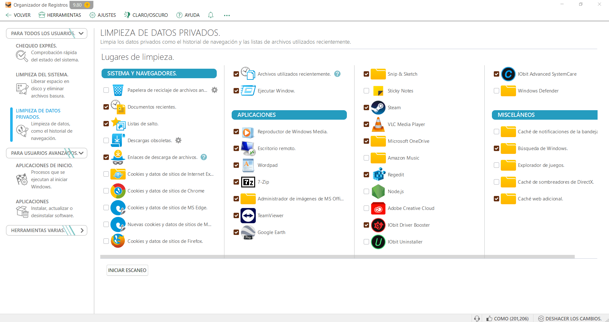This screenshot has height=322, width=609.
Task: Open the three-dots more options menu
Action: 227,15
